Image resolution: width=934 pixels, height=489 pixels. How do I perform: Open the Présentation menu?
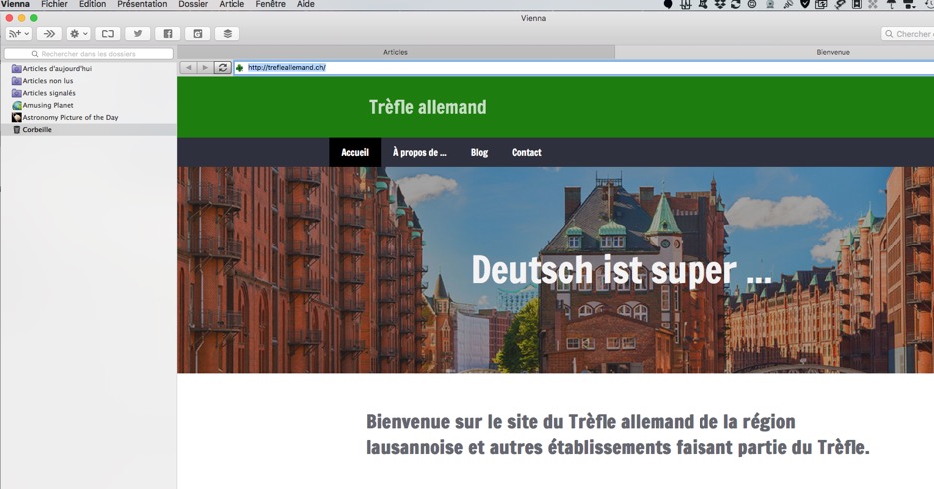click(x=142, y=5)
